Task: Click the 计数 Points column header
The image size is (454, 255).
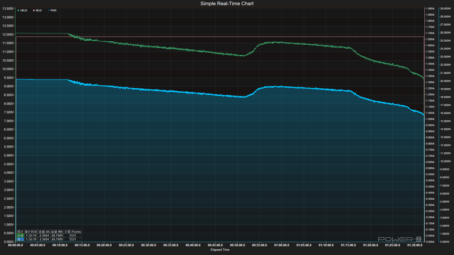Action: [x=73, y=232]
